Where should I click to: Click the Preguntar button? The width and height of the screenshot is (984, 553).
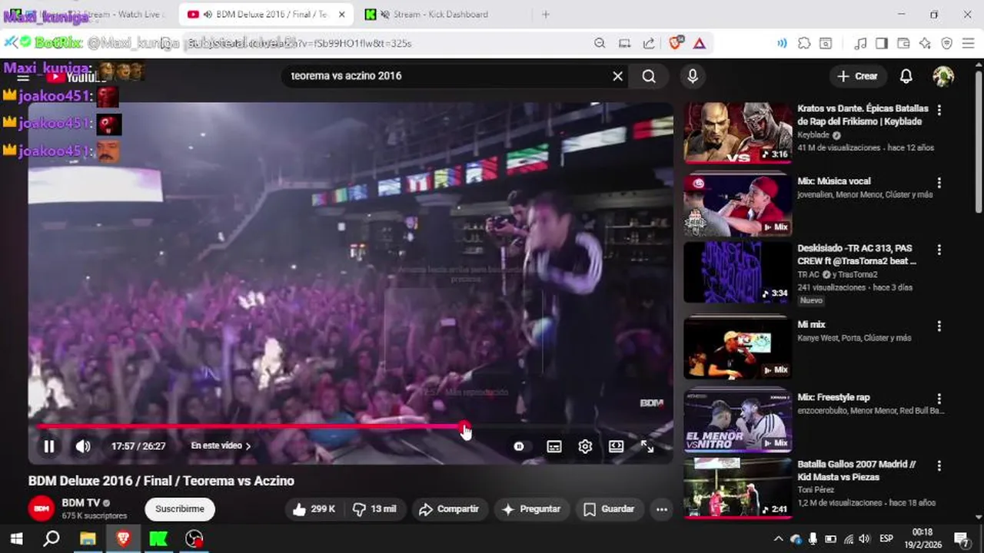(531, 508)
